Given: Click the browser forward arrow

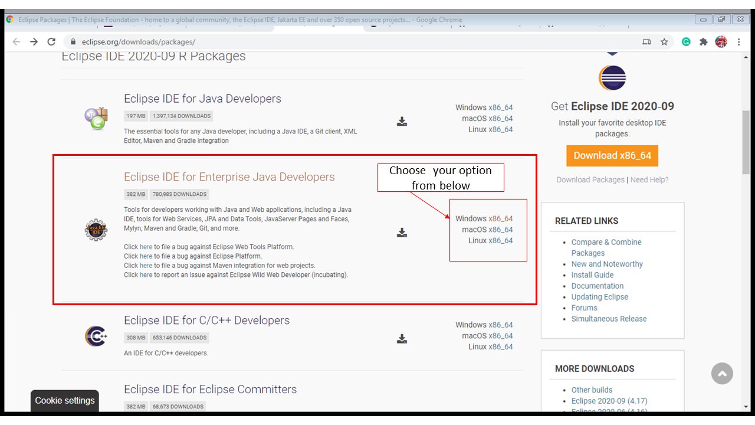Looking at the screenshot, I should [34, 42].
